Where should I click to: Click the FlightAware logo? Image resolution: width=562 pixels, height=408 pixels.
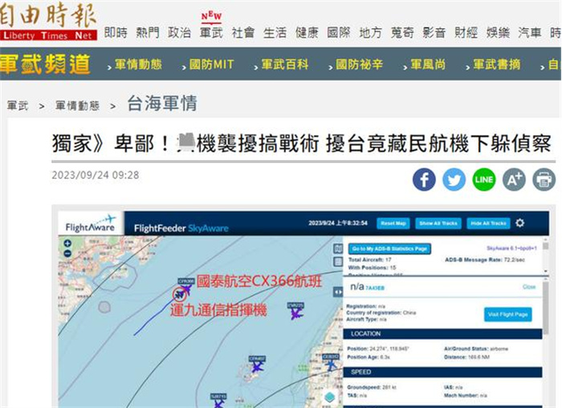91,224
